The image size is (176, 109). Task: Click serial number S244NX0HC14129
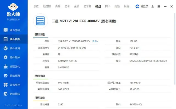coord(68,61)
